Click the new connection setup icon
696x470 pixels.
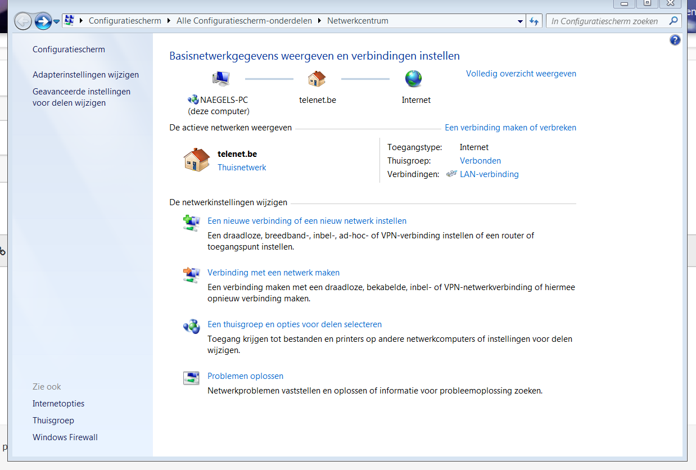pos(191,223)
